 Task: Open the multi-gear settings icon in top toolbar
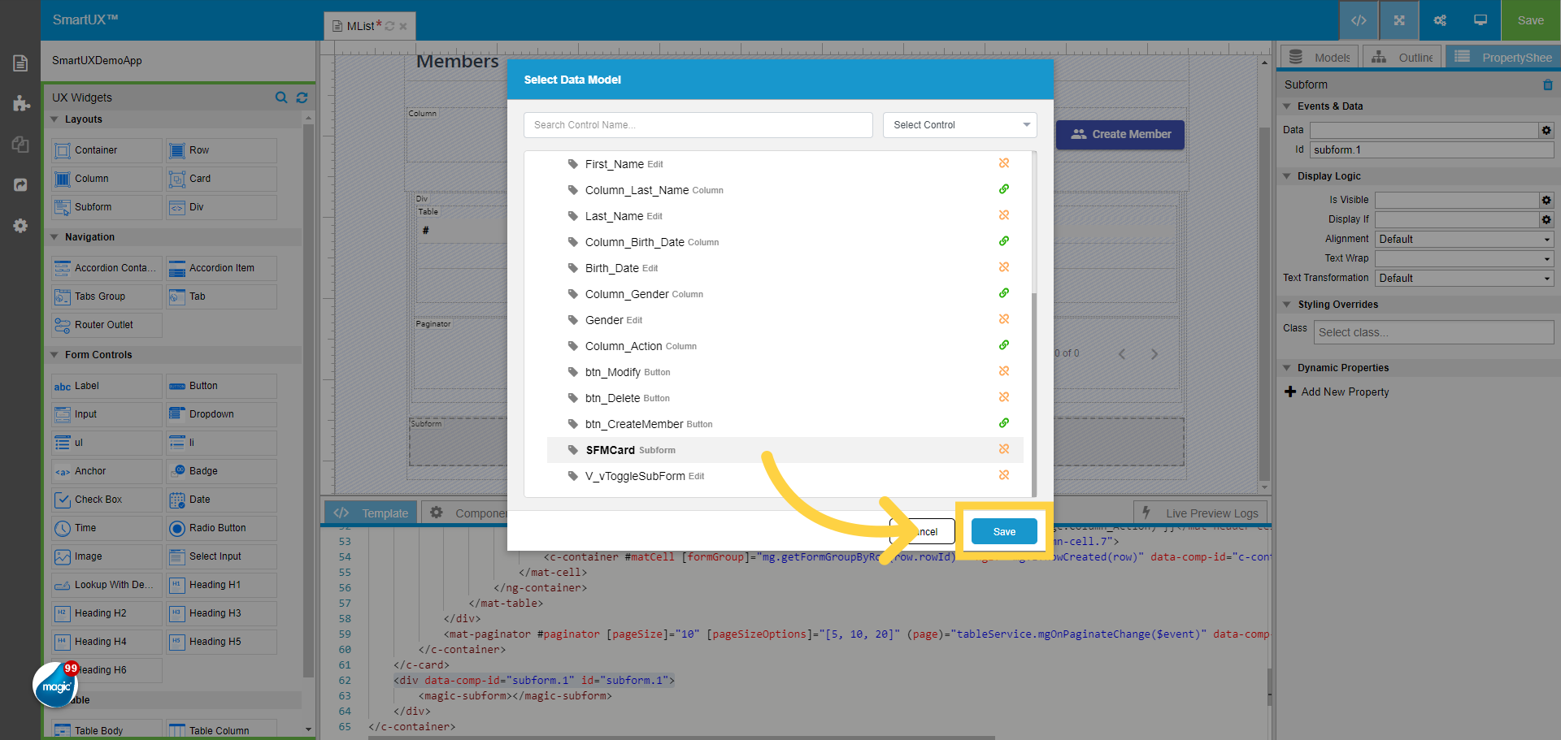(1440, 20)
